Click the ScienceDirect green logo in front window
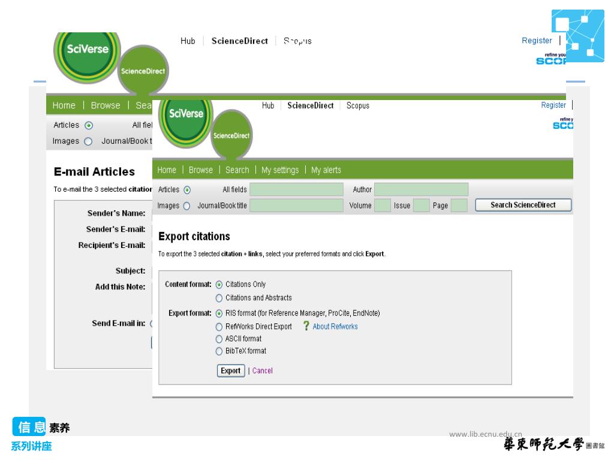 pos(231,135)
